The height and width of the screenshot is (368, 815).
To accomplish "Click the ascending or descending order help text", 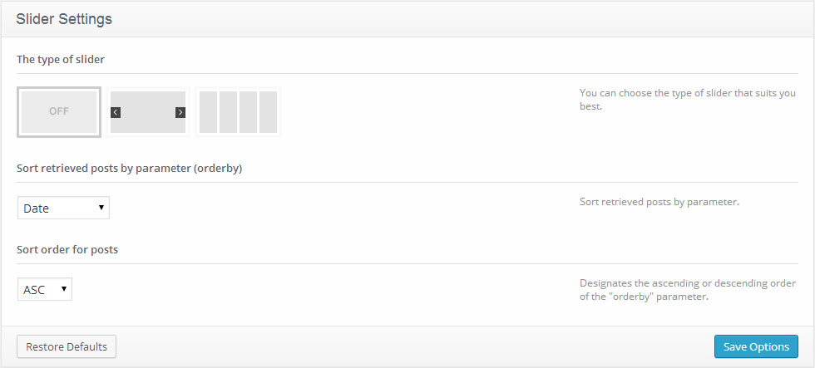I will (x=687, y=289).
